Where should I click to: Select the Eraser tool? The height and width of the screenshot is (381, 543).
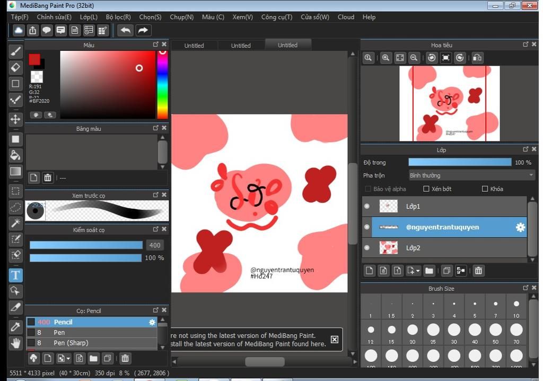[15, 67]
